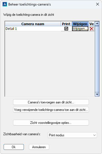The width and height of the screenshot is (102, 154).
Task: Click the Ve column header
Action: pos(91,24)
